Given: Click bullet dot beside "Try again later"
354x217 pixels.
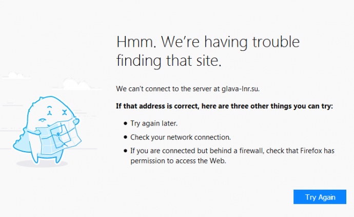Looking at the screenshot, I should (125, 123).
